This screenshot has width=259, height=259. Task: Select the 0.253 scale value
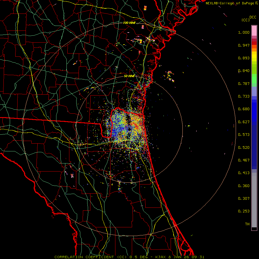pos(244,211)
